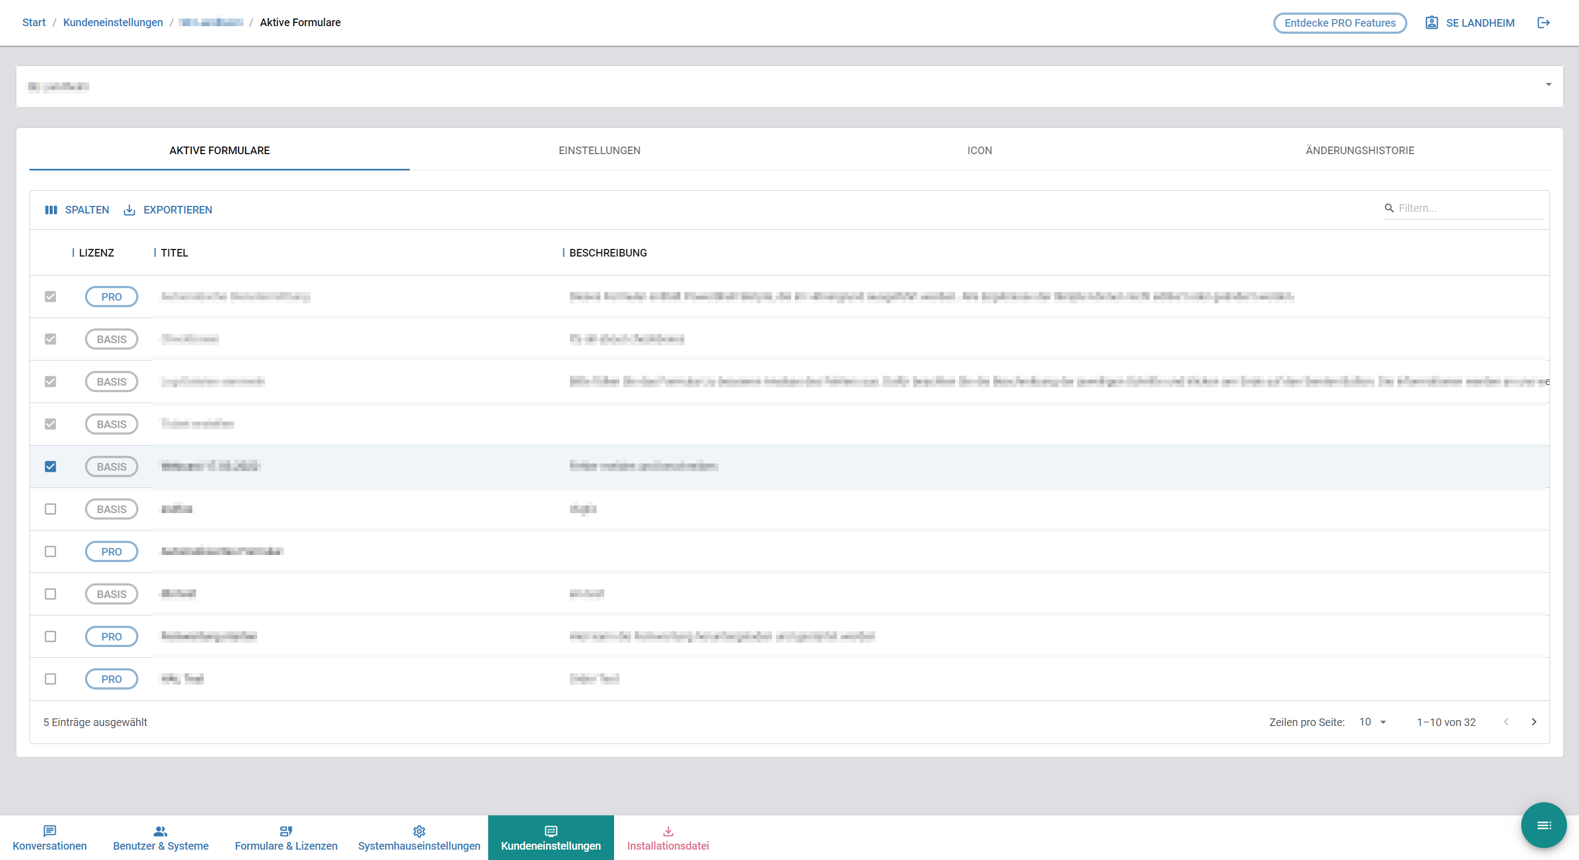Open Konversationen in bottom navigation

[50, 837]
